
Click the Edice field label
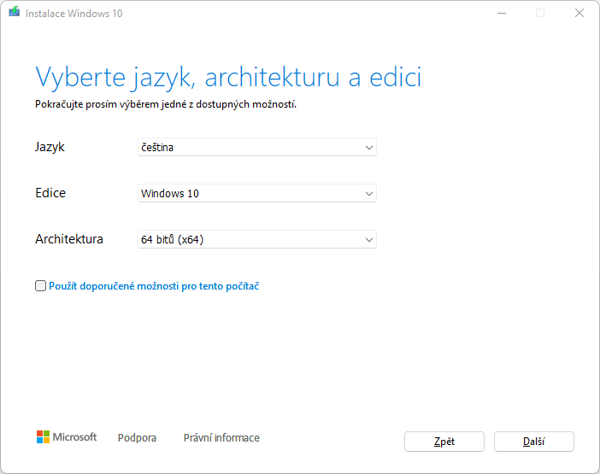50,193
